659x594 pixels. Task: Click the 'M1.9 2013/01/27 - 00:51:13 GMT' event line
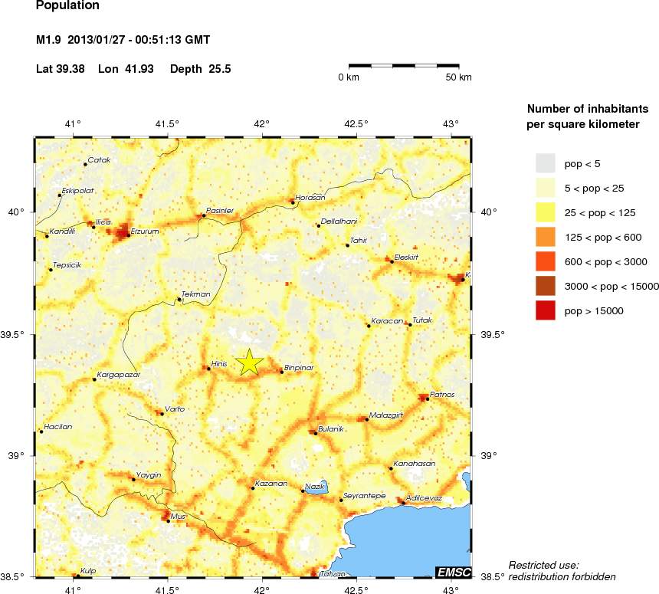pos(123,40)
